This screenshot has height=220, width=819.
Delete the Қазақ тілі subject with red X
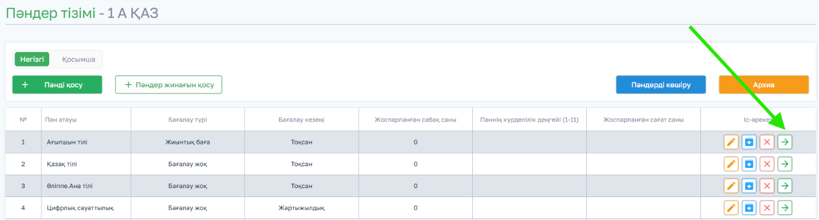point(767,164)
